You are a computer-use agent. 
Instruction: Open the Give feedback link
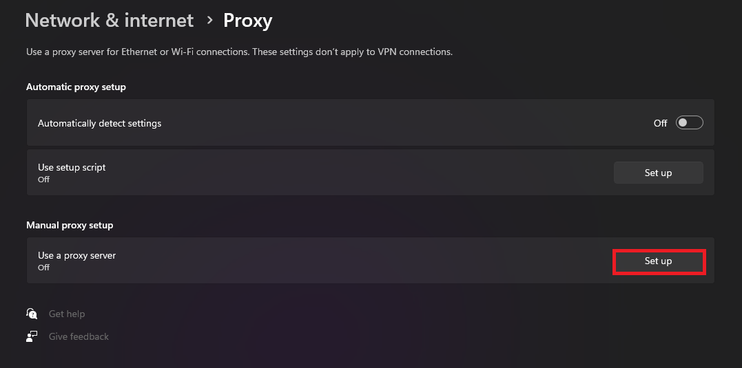pyautogui.click(x=79, y=336)
